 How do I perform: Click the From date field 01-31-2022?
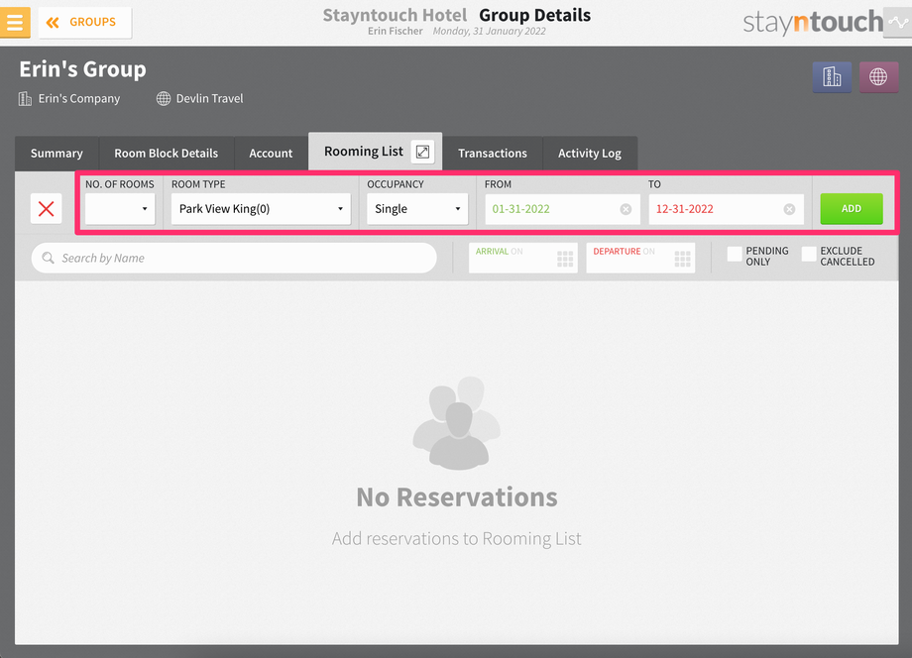point(562,209)
